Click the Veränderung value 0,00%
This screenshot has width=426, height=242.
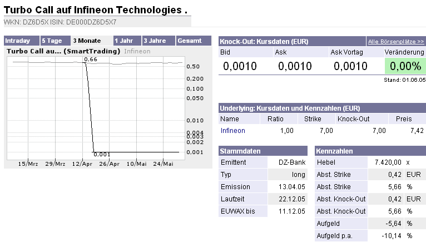point(405,66)
